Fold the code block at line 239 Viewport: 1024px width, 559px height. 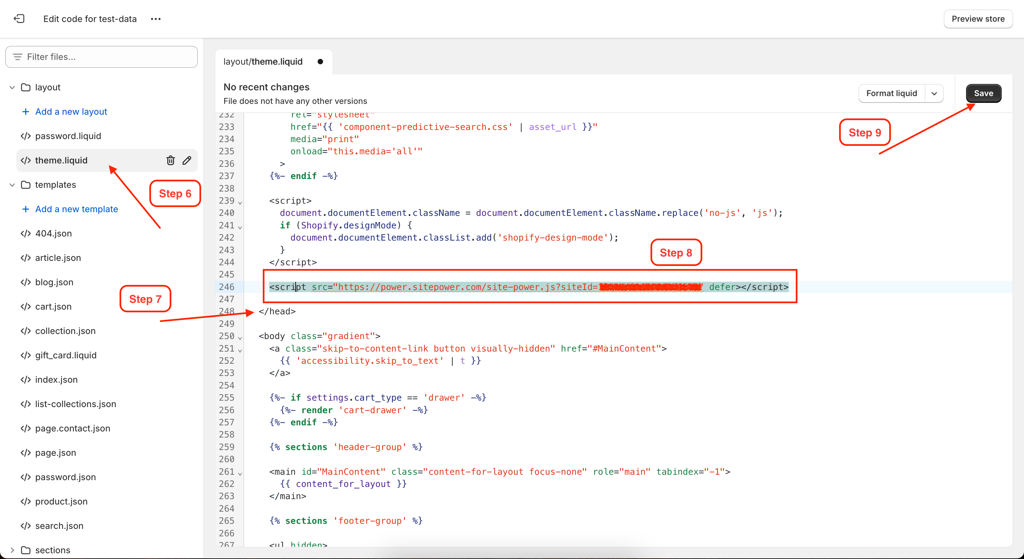(240, 202)
